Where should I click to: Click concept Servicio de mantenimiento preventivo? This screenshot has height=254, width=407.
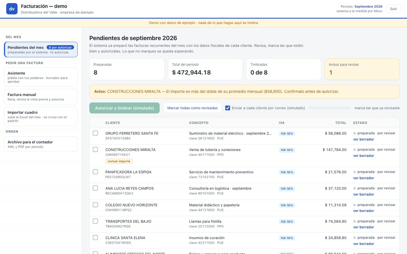point(221,172)
